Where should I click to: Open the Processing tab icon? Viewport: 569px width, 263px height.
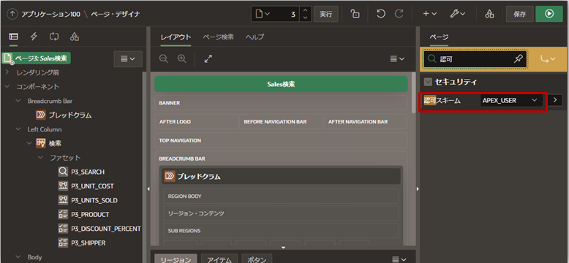(x=54, y=37)
